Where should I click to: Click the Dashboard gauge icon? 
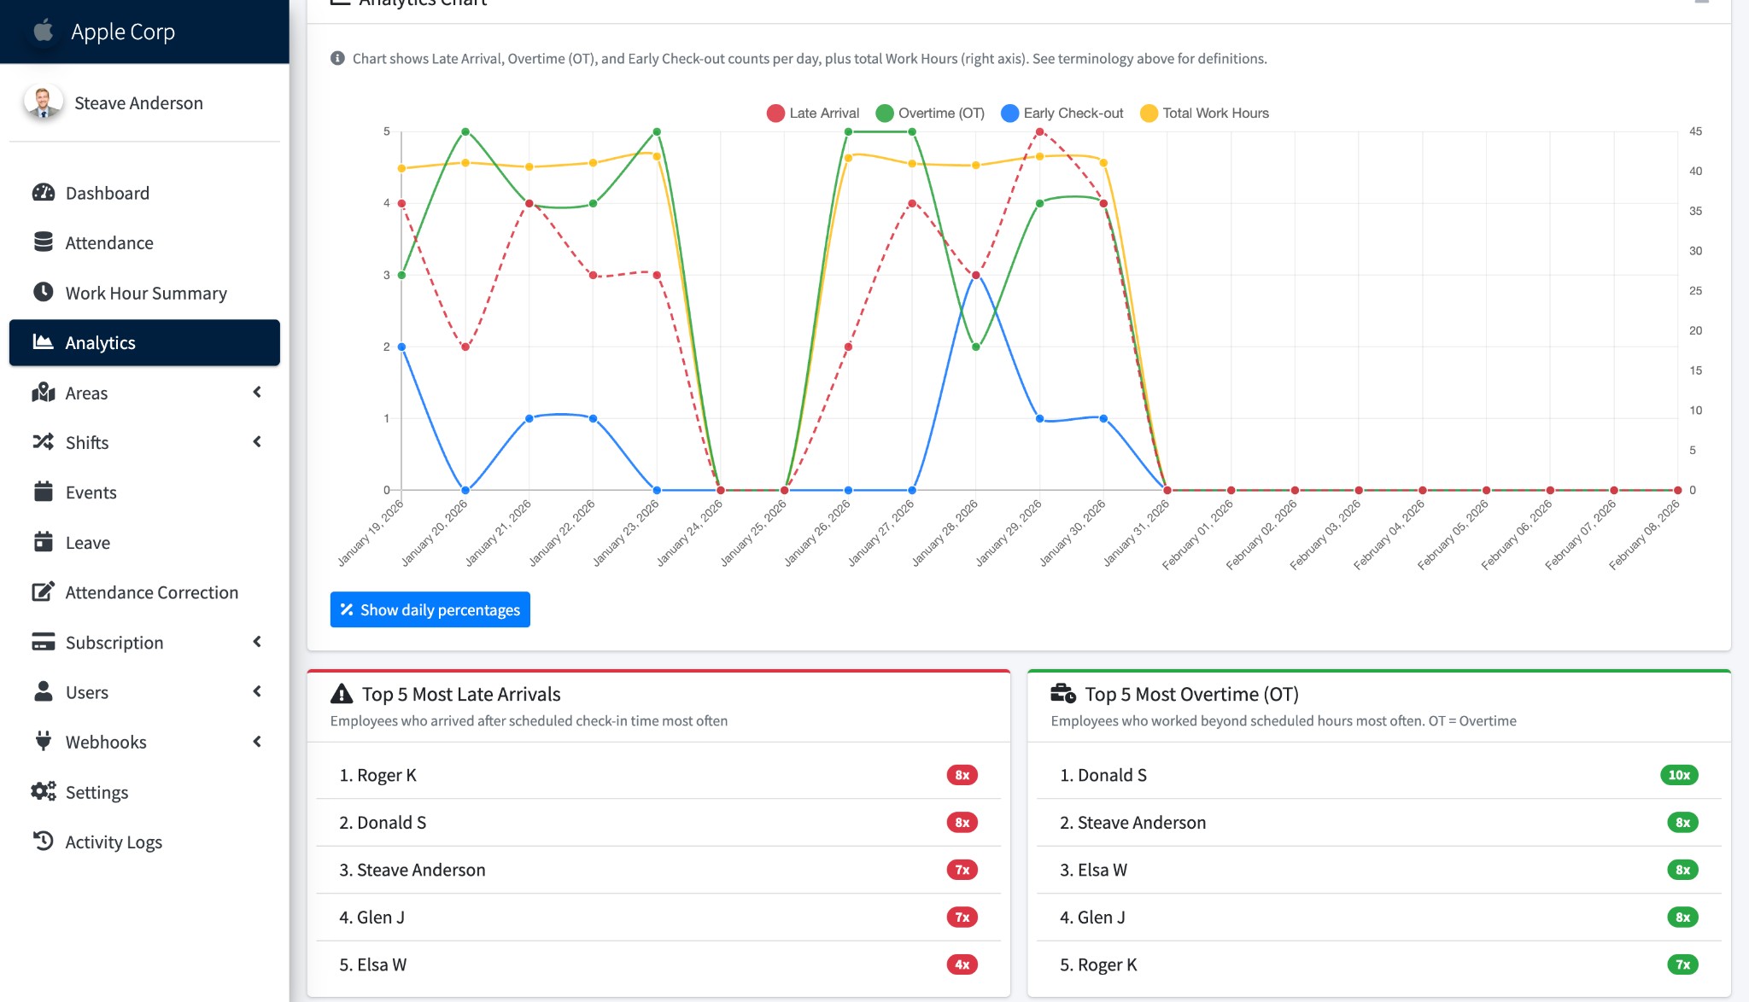point(43,193)
